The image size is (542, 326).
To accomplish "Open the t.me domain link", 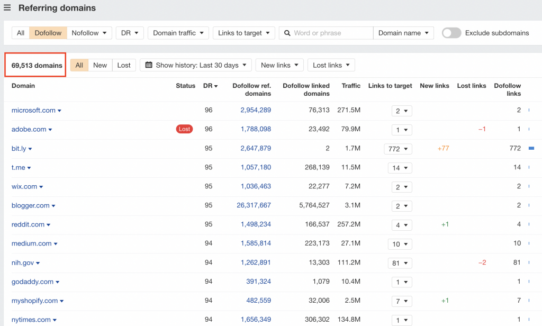I will pos(19,167).
